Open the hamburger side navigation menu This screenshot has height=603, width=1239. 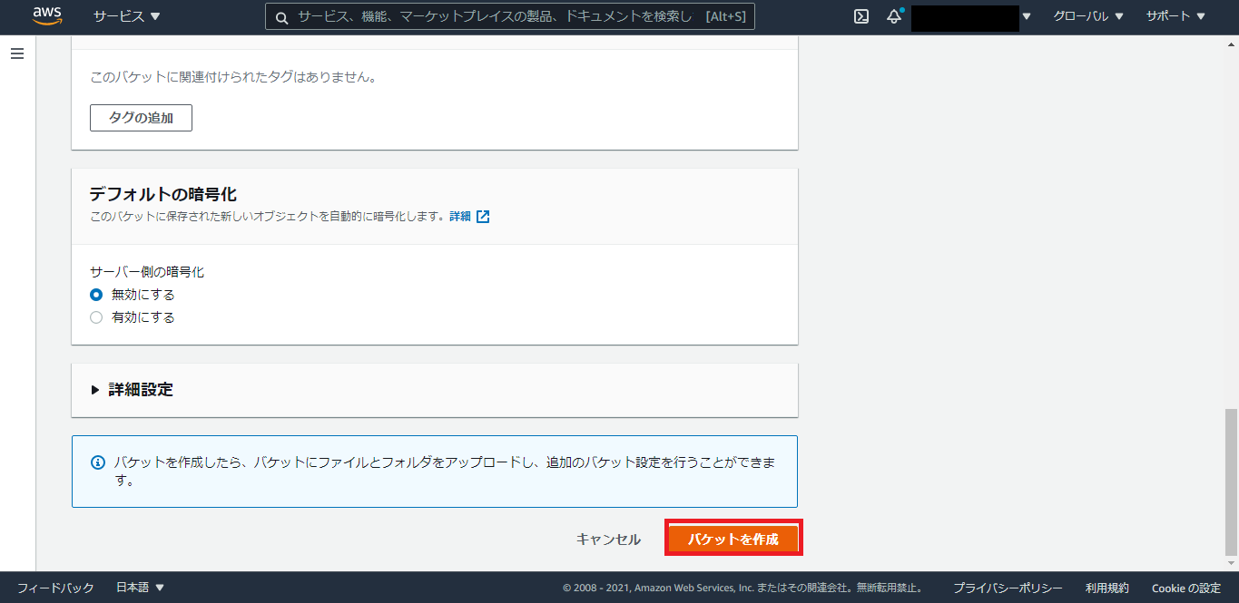pyautogui.click(x=17, y=53)
